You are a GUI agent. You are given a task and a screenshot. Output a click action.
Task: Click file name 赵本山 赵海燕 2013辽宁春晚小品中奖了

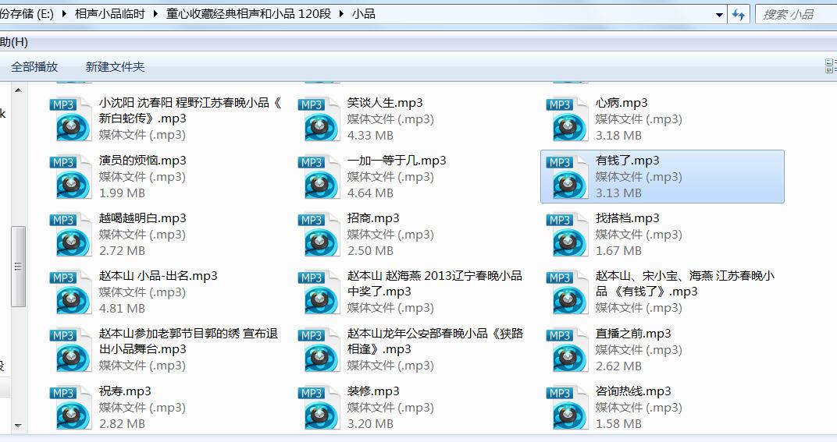click(x=435, y=284)
